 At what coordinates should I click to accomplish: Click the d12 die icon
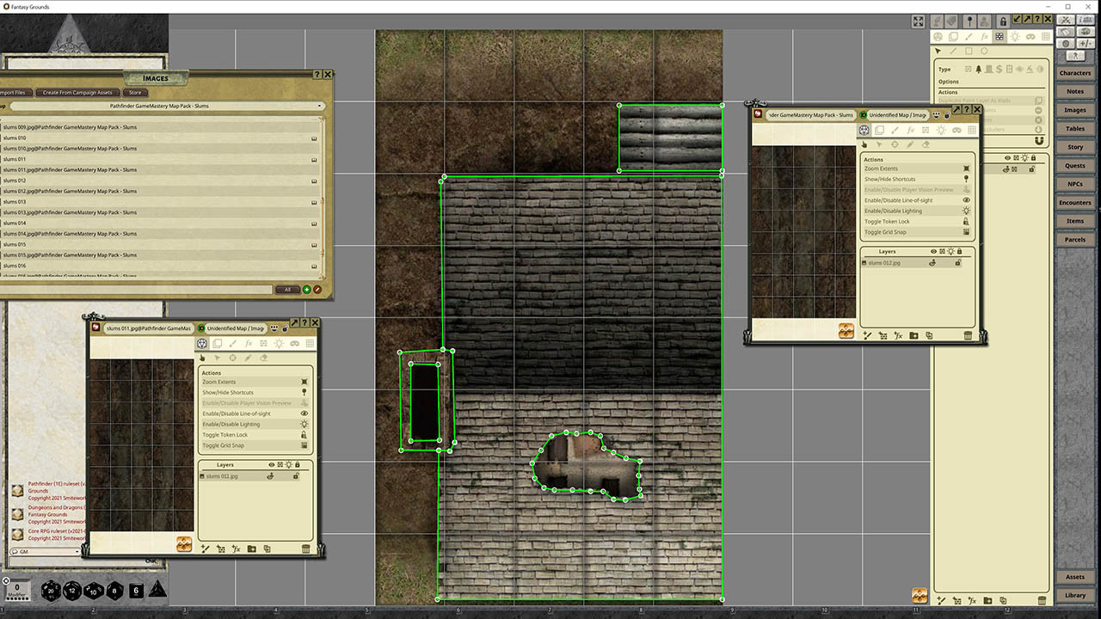click(72, 591)
